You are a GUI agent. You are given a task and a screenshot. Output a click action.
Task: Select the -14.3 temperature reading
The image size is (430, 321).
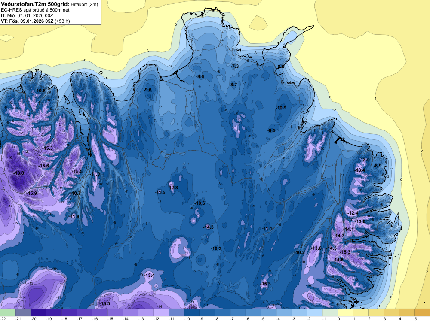point(209,227)
